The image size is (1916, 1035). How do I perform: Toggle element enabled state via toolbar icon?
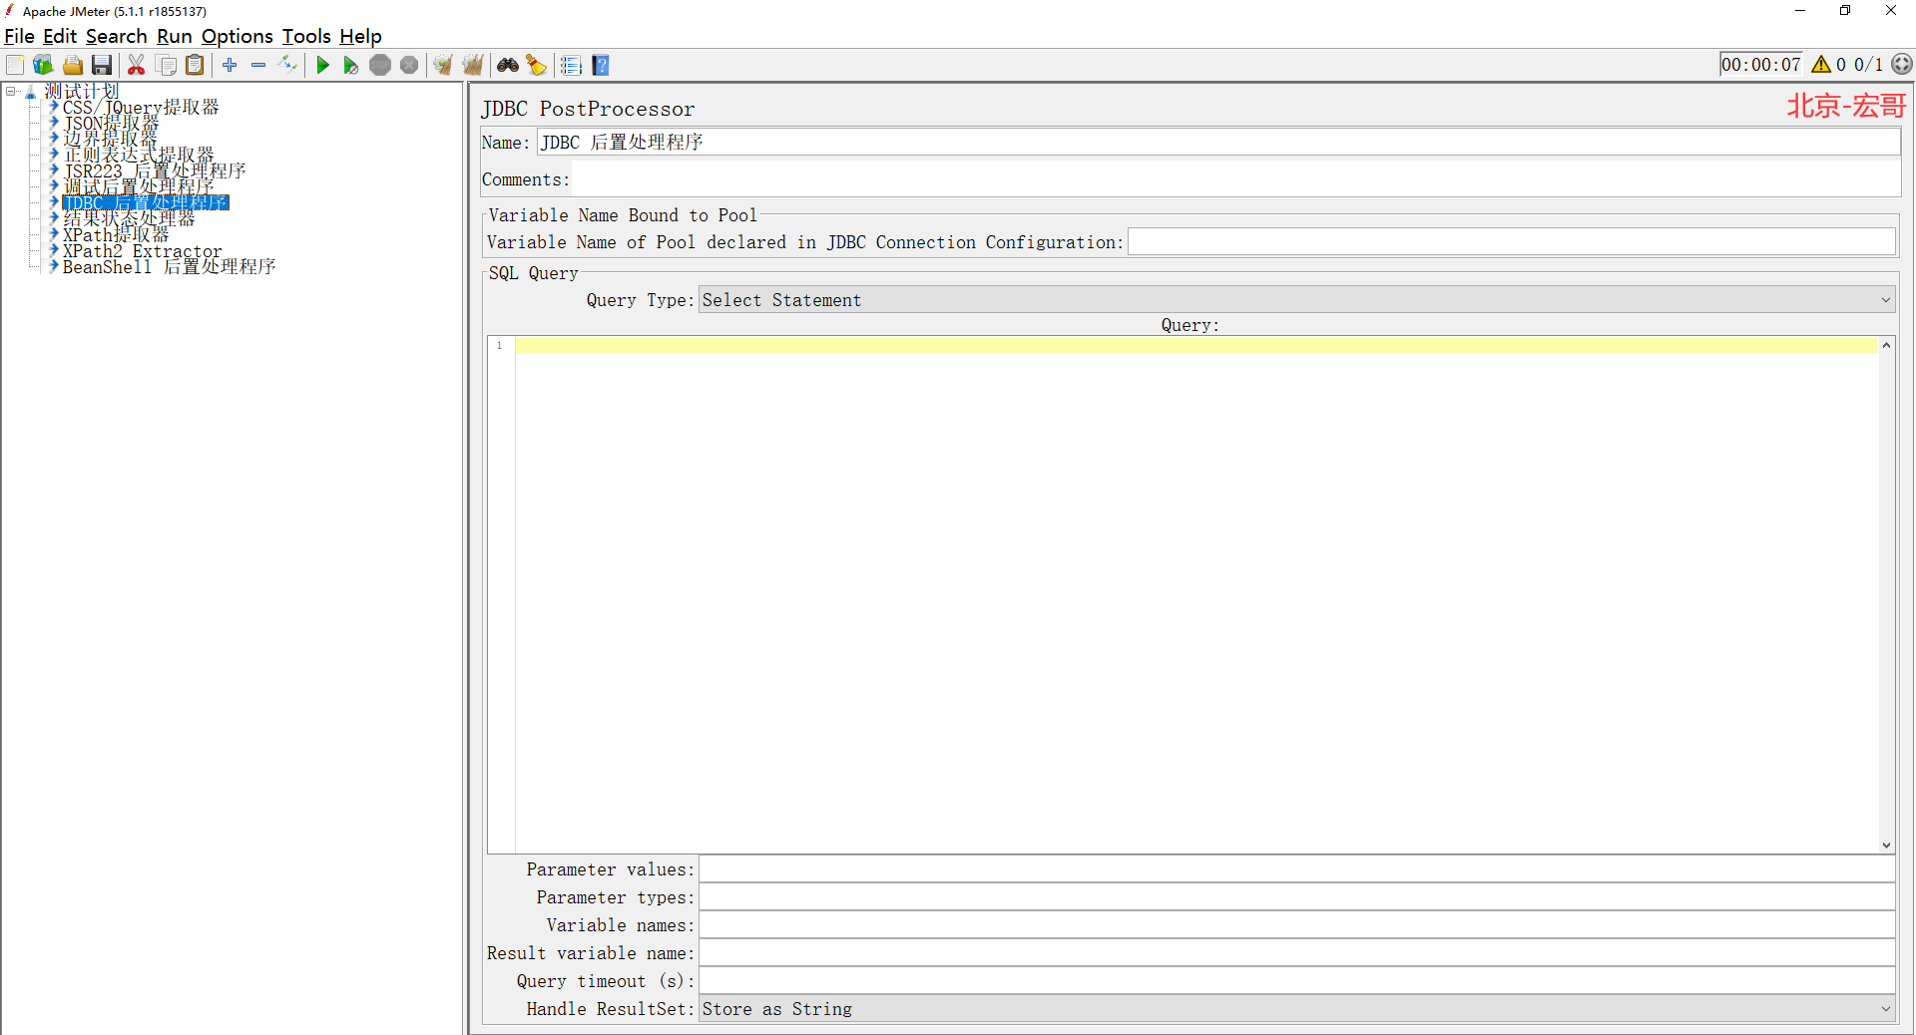click(x=288, y=65)
